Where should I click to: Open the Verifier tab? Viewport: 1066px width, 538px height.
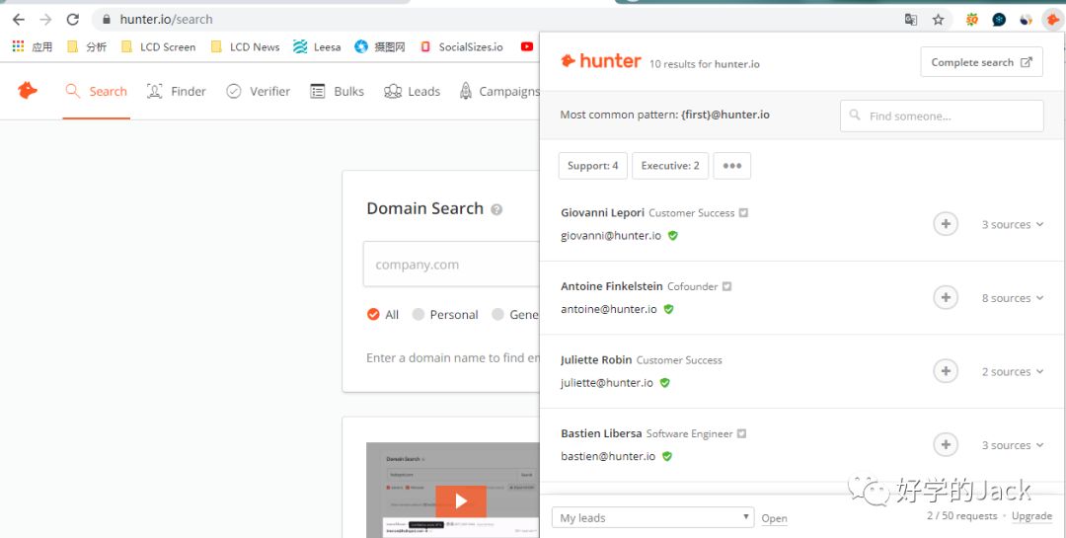pyautogui.click(x=259, y=92)
